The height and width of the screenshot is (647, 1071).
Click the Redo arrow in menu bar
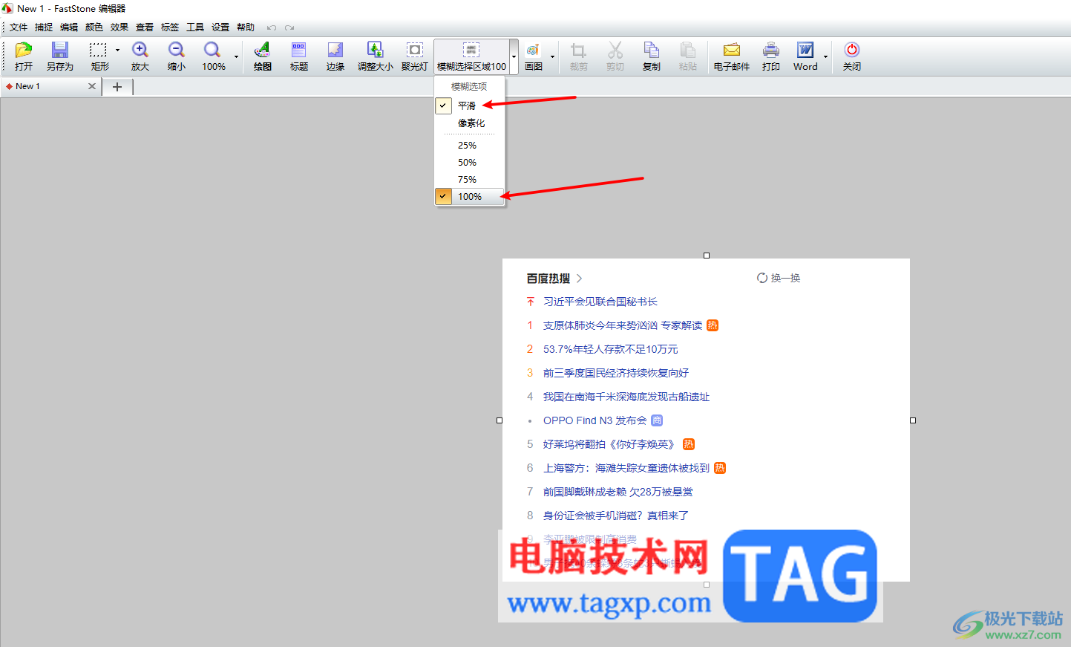[x=289, y=27]
